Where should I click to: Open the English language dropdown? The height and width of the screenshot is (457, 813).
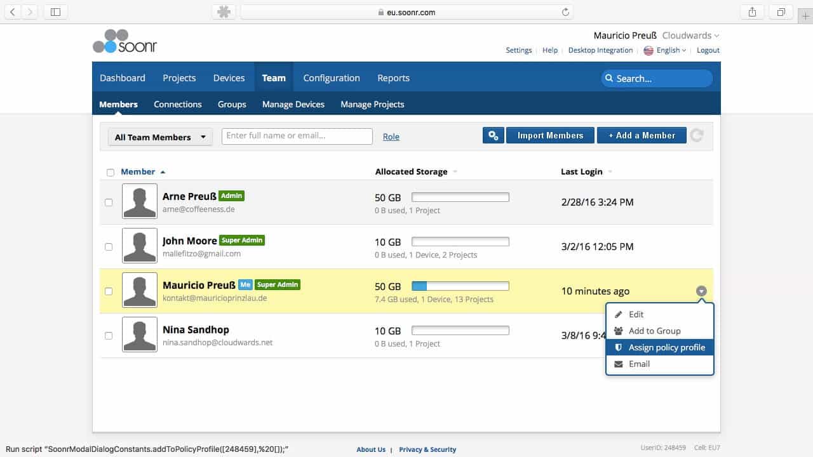coord(664,50)
